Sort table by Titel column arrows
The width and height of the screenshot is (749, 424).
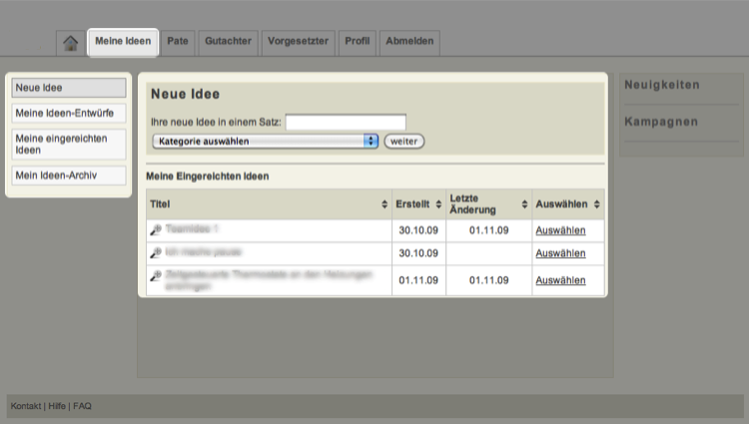pyautogui.click(x=384, y=205)
